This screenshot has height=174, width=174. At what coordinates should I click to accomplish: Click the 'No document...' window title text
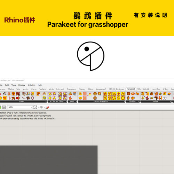19,80
